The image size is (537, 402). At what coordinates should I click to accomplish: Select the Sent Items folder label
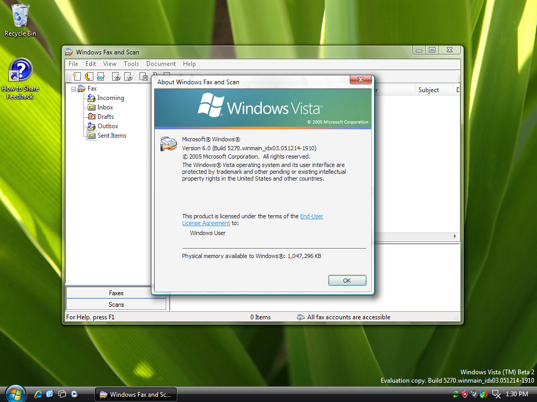coord(112,136)
